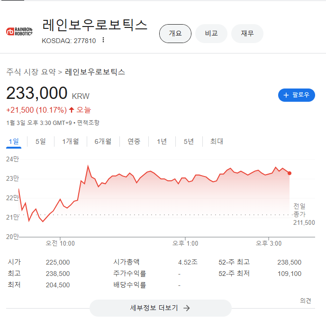Viewport: 326px width, 319px height.
Task: Select the 5년 chart range
Action: (x=189, y=142)
